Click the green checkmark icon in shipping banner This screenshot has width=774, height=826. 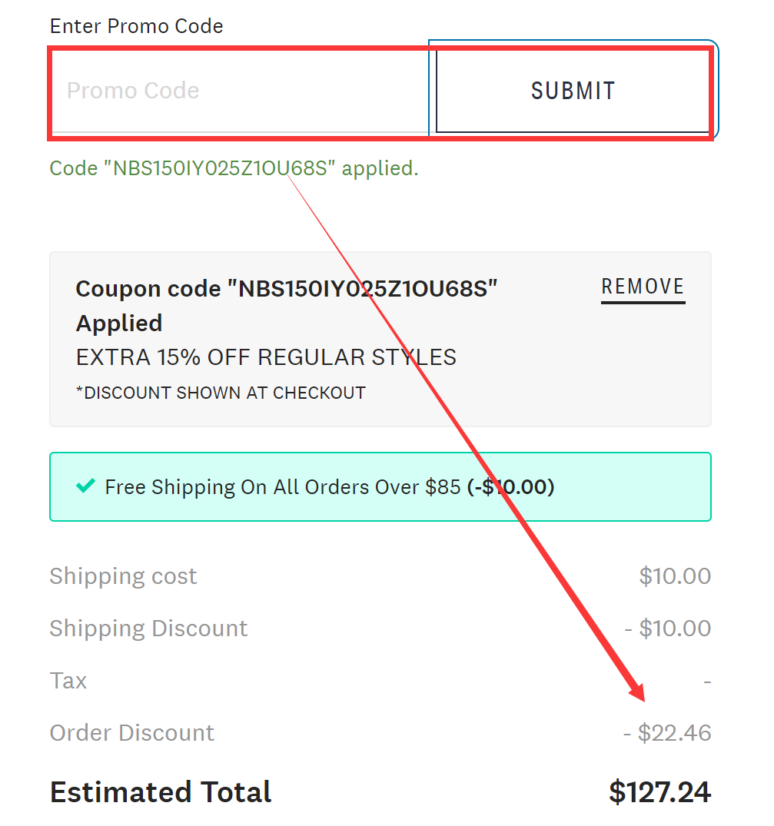[85, 486]
